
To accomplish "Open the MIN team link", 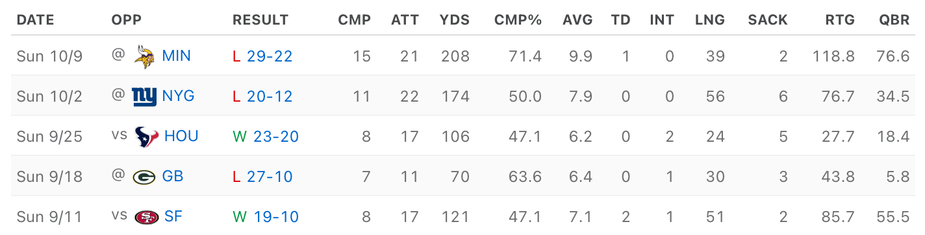I will pos(176,56).
